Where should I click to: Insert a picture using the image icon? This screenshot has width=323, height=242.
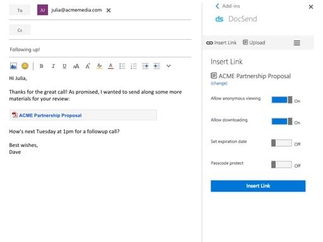click(x=13, y=66)
